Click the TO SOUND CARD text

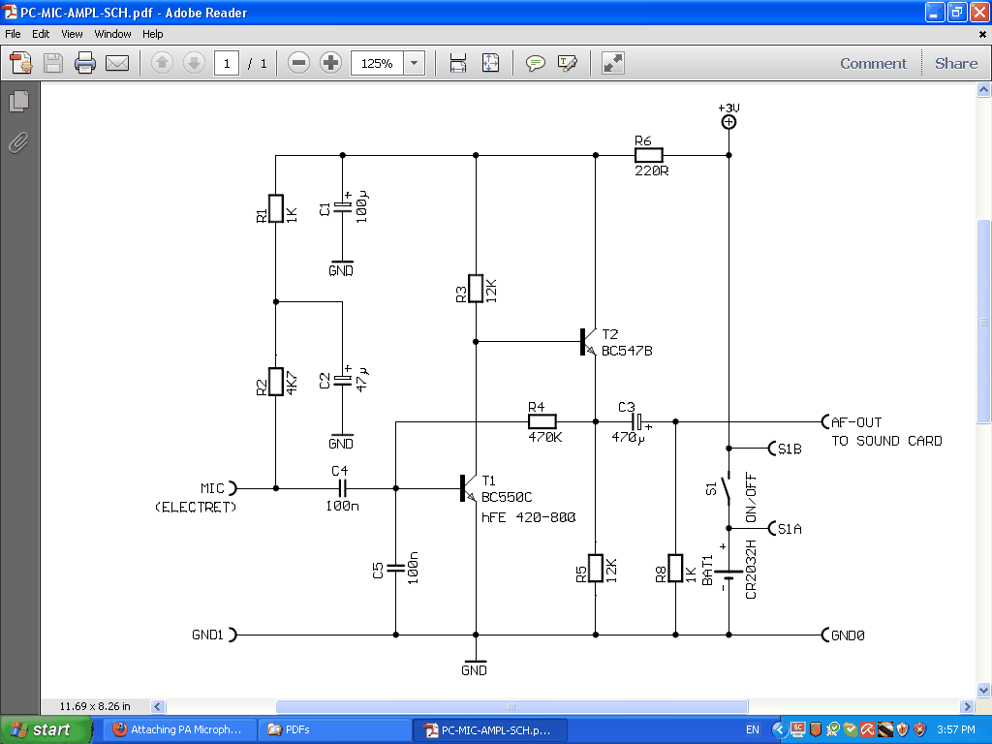pyautogui.click(x=886, y=441)
